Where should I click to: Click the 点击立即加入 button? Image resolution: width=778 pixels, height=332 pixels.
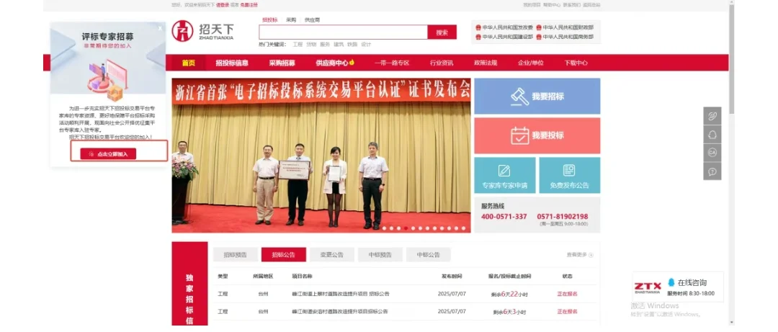click(108, 154)
